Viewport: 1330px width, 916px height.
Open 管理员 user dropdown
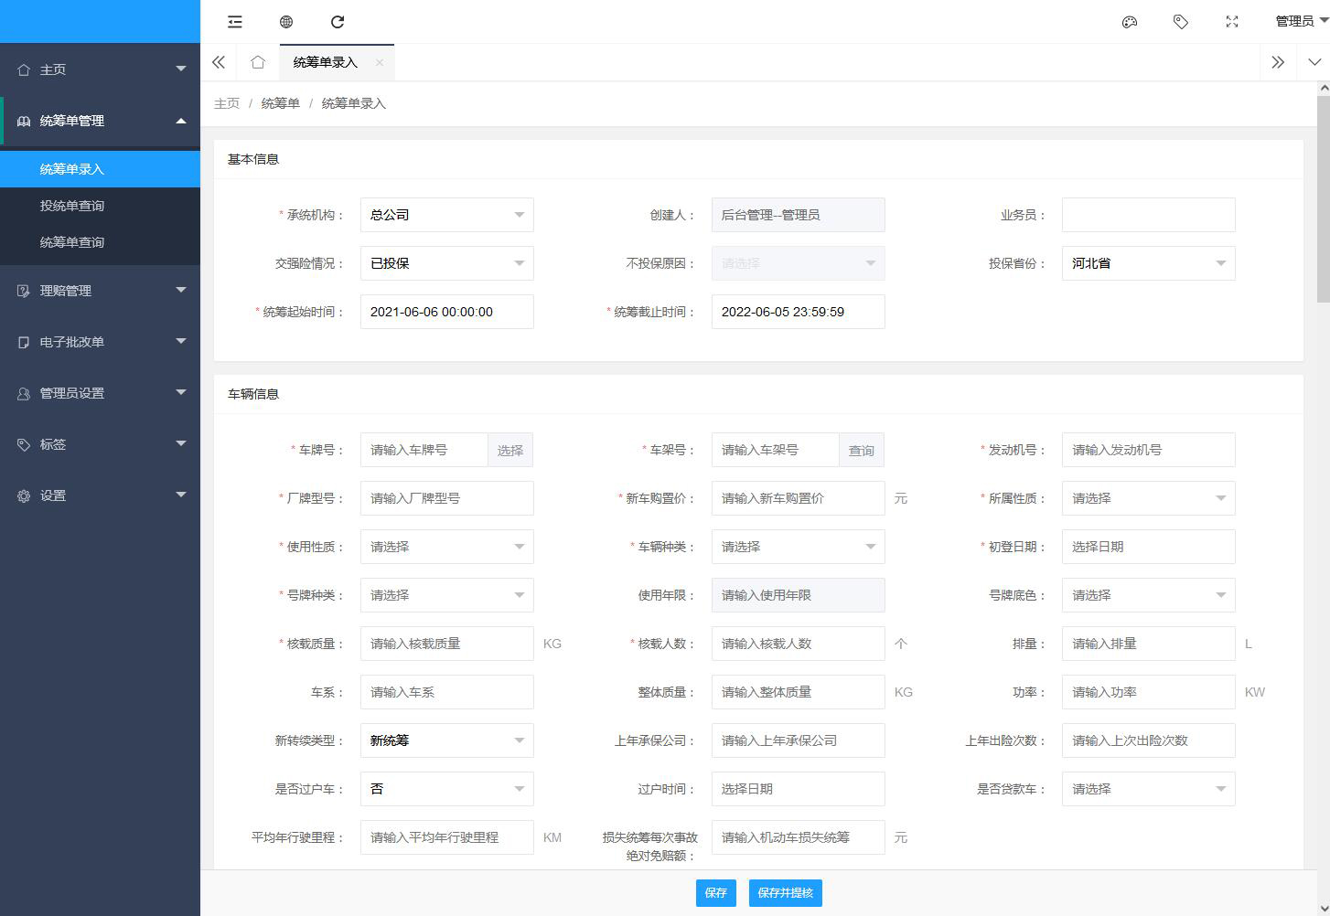1301,22
